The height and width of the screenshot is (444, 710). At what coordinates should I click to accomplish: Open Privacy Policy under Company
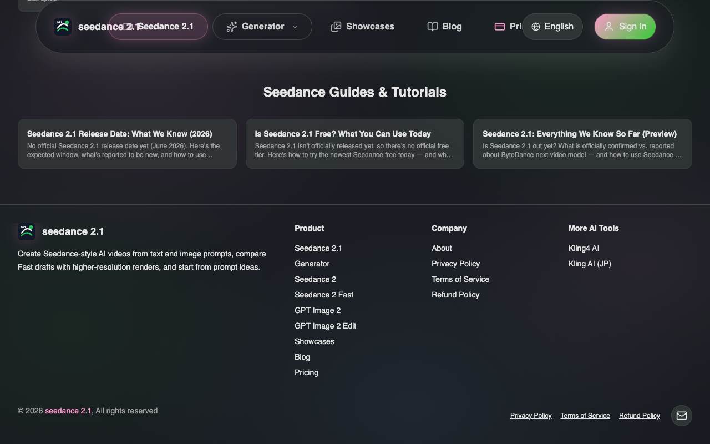coord(455,264)
